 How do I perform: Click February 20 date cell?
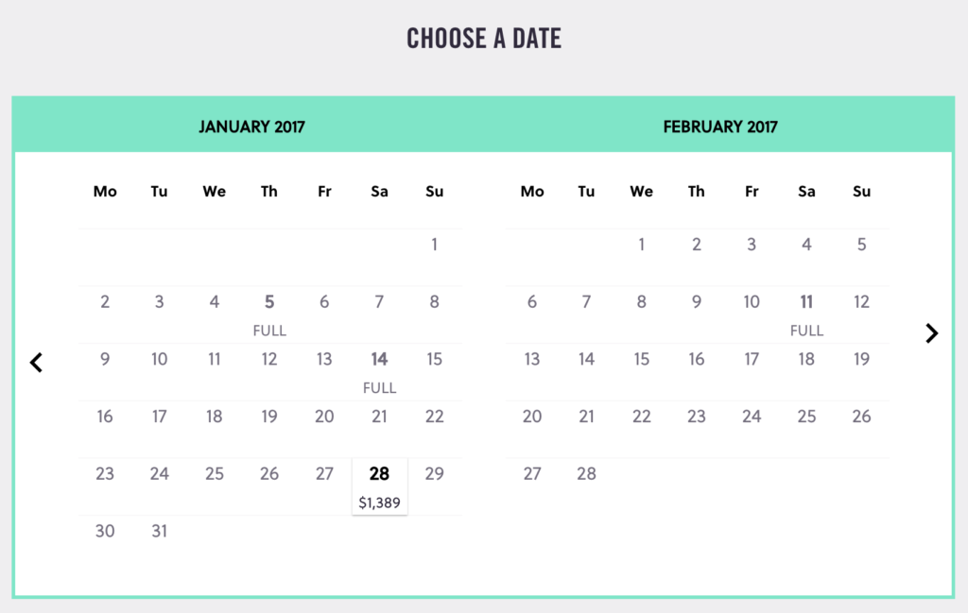tap(532, 429)
